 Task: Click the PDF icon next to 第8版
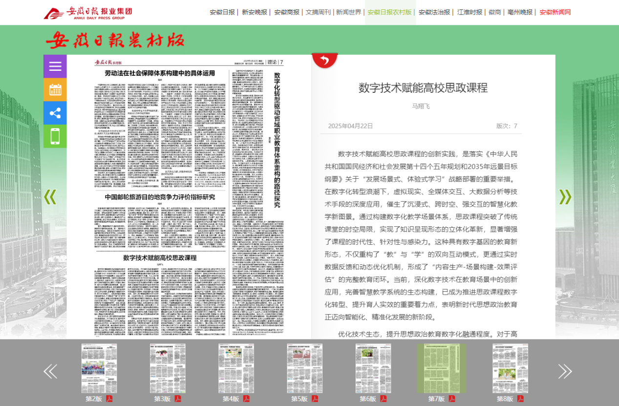521,399
